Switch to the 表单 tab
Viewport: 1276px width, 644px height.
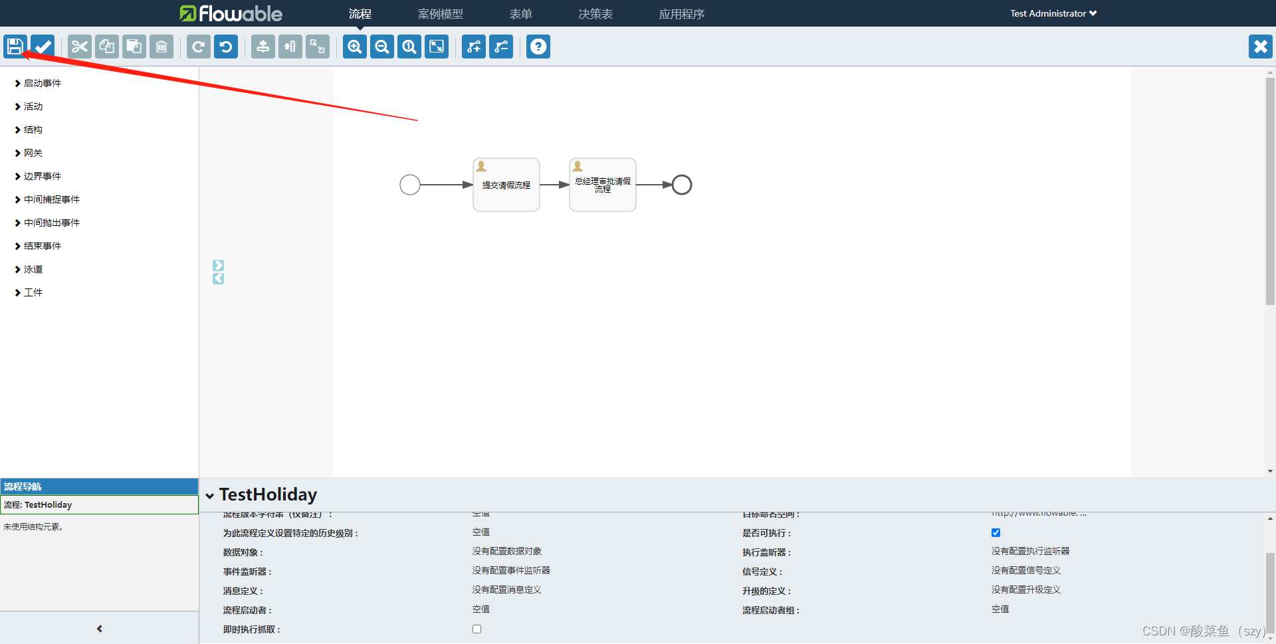pos(521,13)
